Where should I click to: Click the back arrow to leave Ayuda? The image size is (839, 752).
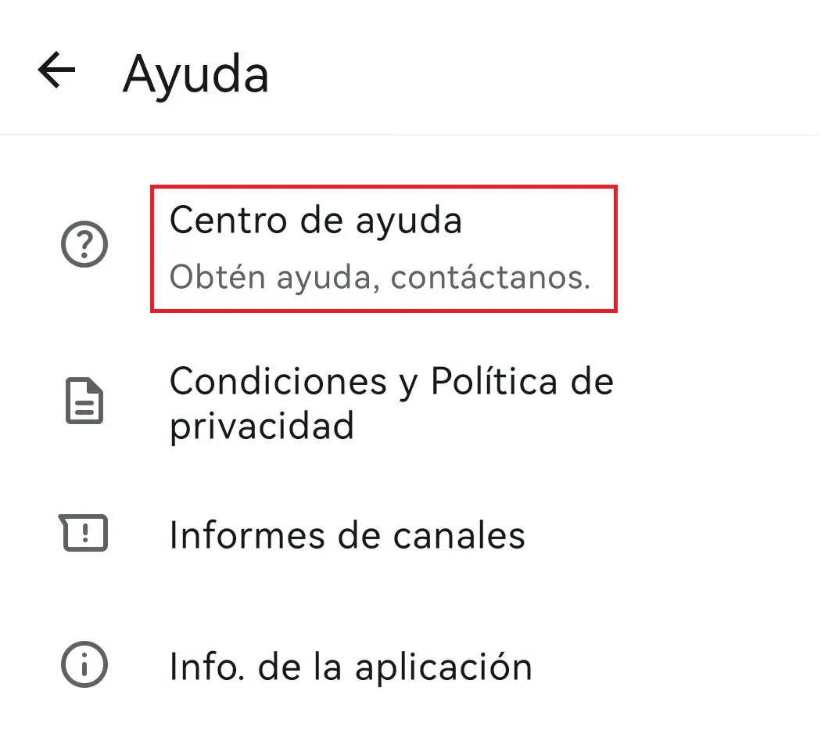[x=55, y=70]
